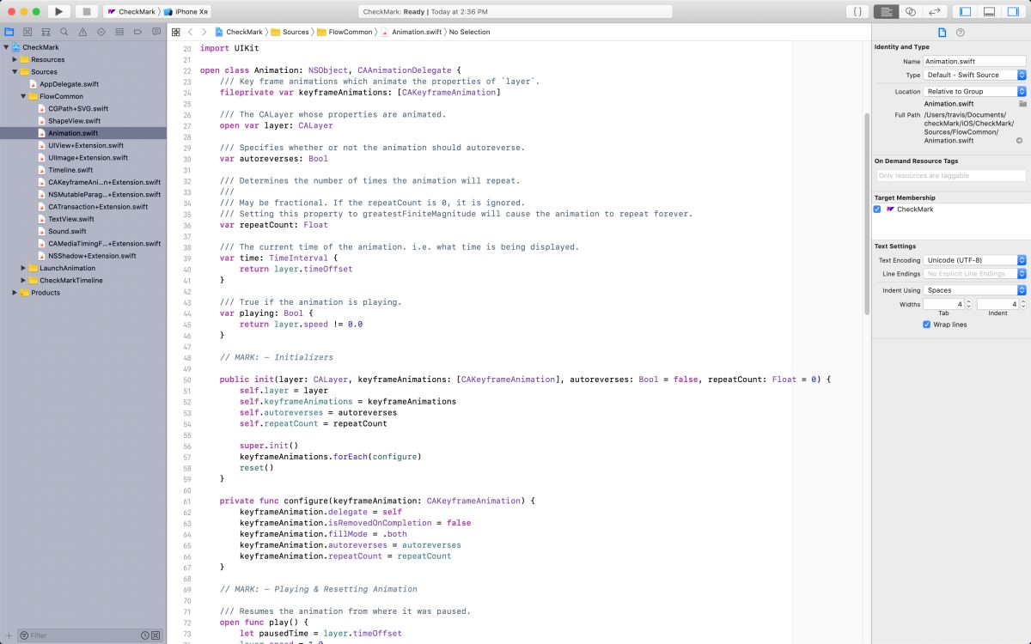Image resolution: width=1031 pixels, height=644 pixels.
Task: Toggle CheckMark target membership checkbox
Action: coord(877,209)
